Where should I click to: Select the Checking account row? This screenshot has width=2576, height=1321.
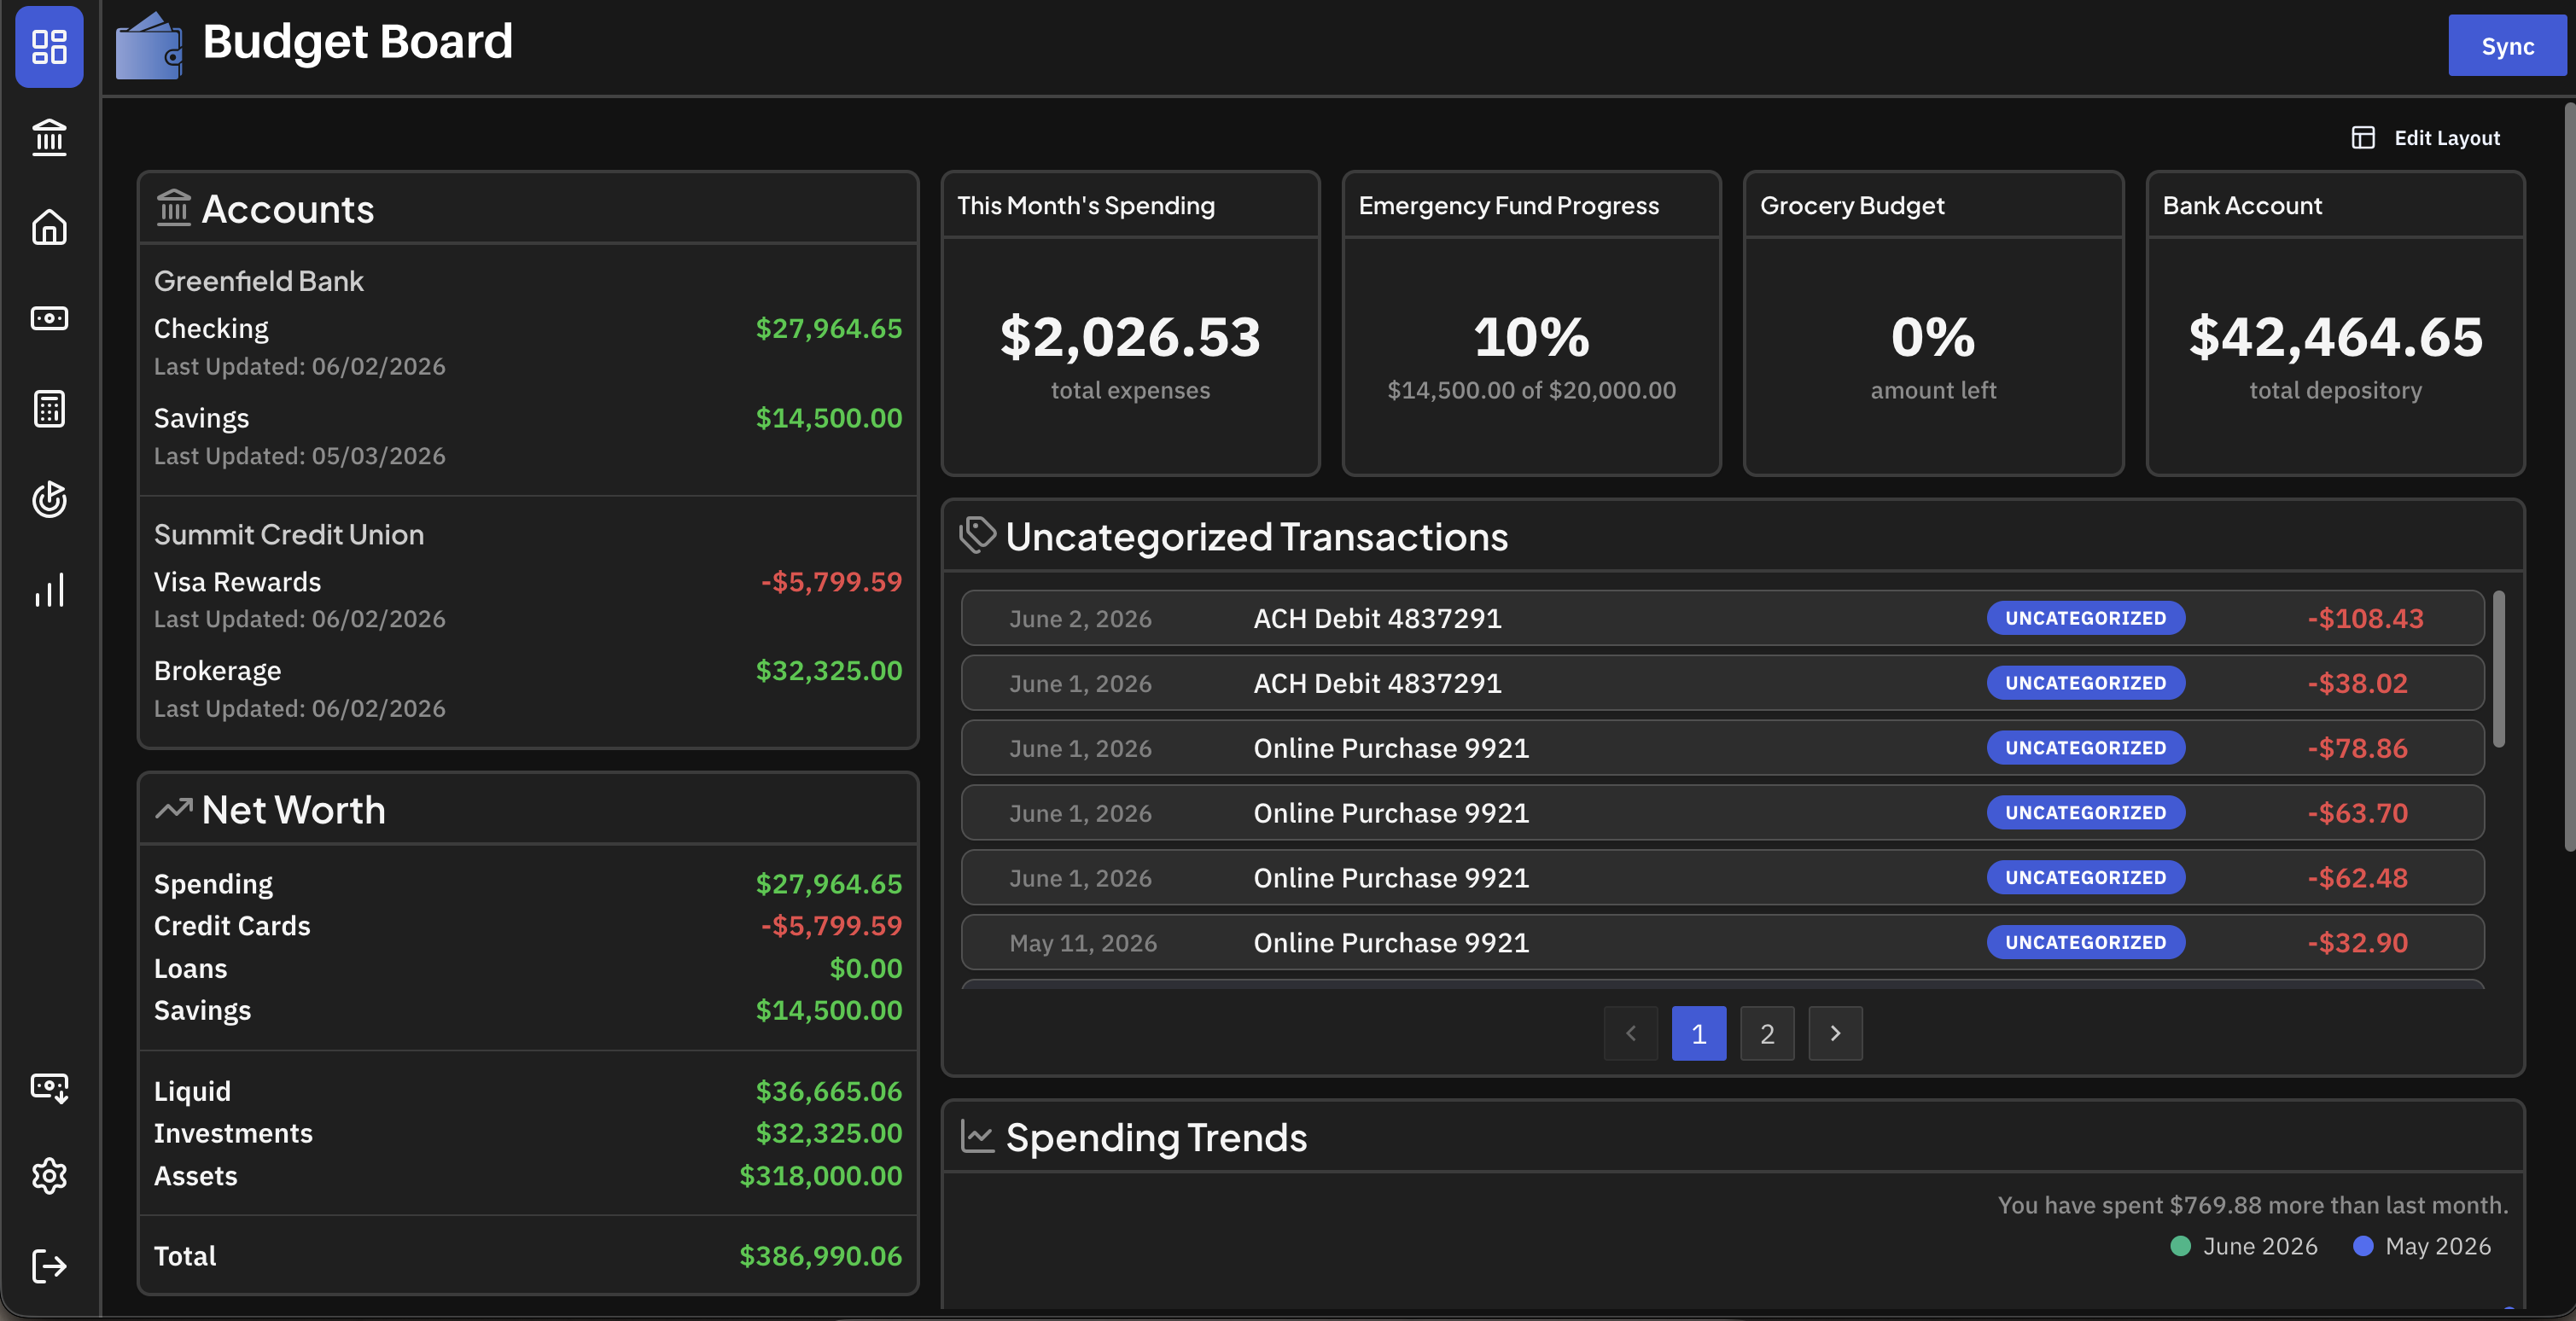[528, 346]
